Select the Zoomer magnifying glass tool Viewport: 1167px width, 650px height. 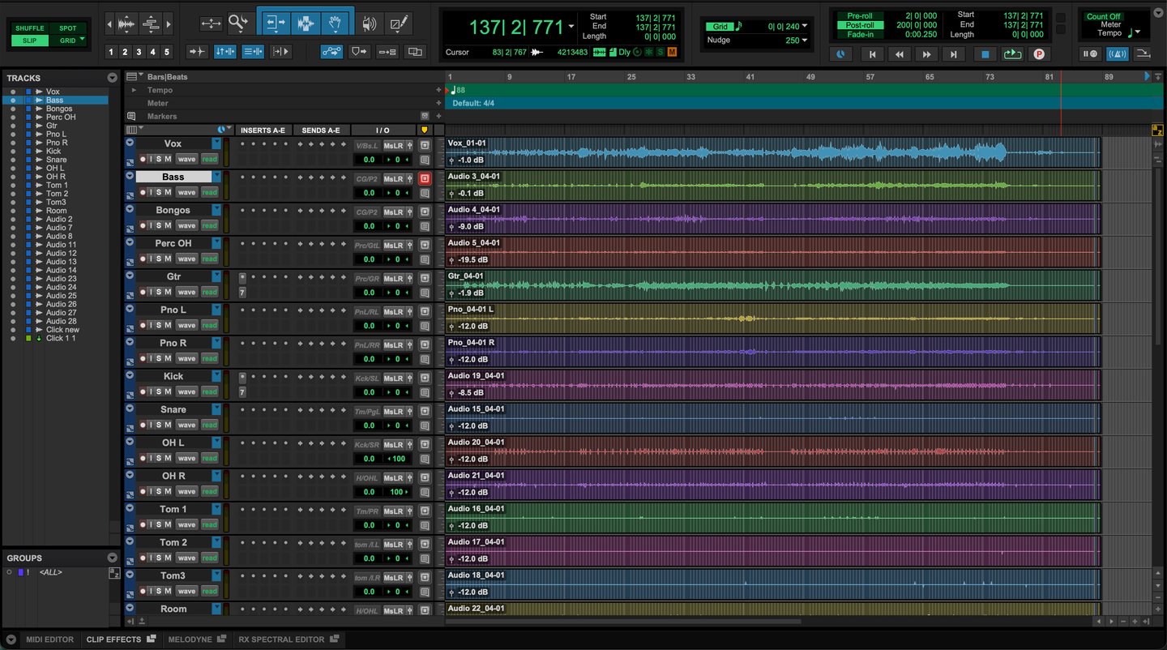pos(237,24)
